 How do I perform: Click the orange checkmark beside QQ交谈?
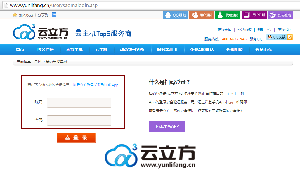click(290, 37)
